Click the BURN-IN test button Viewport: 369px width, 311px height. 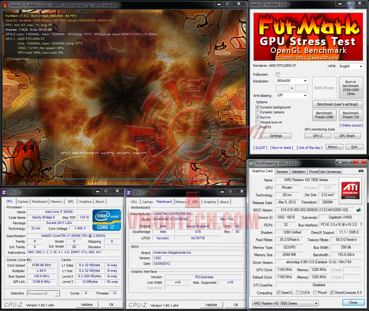coord(324,88)
